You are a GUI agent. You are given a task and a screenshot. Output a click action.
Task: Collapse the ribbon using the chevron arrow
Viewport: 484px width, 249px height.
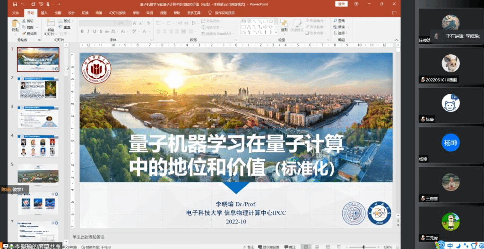point(397,40)
